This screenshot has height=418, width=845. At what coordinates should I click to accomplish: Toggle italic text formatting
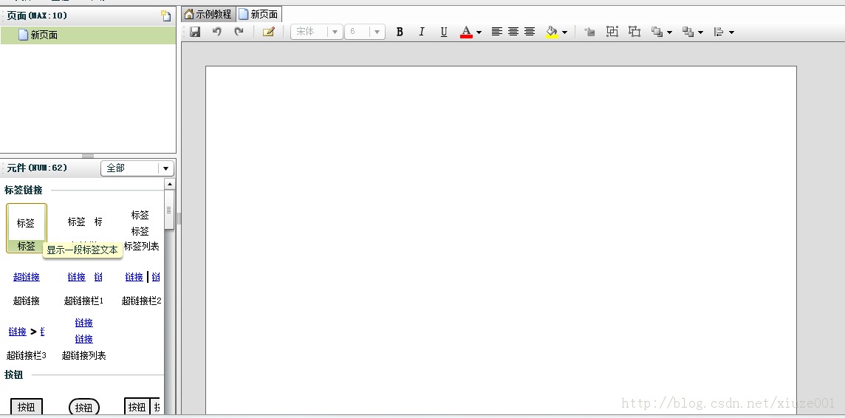(422, 32)
